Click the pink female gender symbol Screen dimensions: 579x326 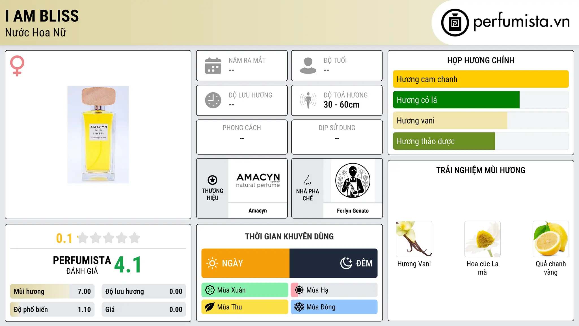(x=17, y=66)
